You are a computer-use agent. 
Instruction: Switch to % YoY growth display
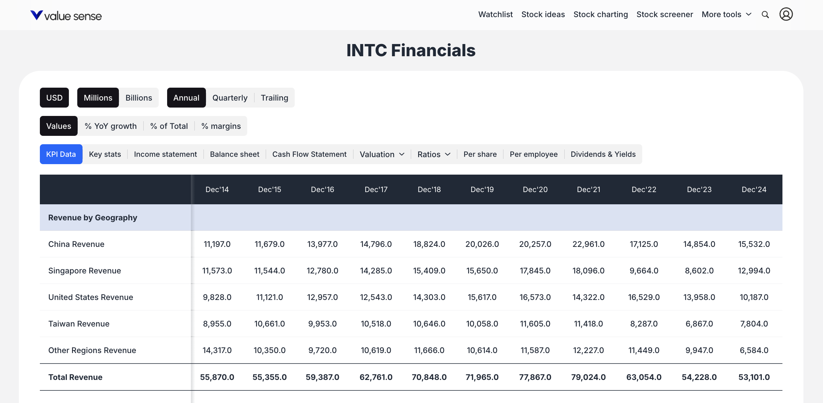pos(110,126)
